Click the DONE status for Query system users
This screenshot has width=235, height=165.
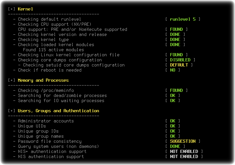click(175, 146)
